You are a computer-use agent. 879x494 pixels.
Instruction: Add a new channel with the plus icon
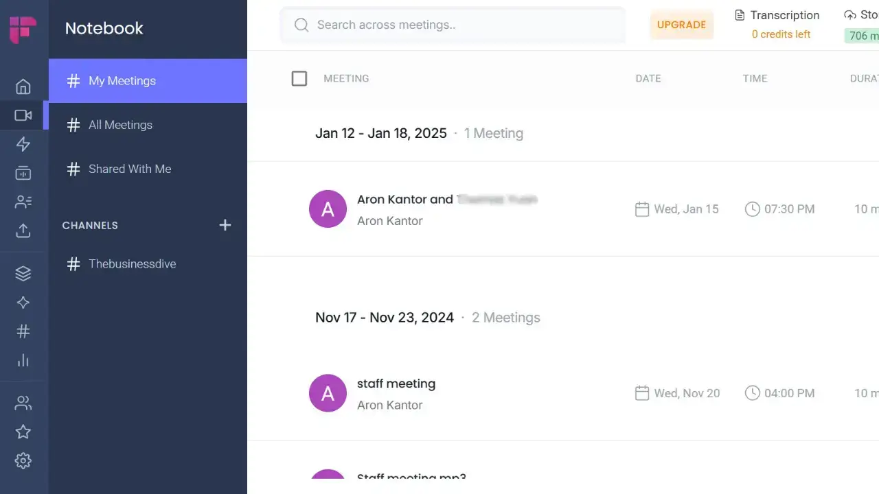click(x=225, y=224)
